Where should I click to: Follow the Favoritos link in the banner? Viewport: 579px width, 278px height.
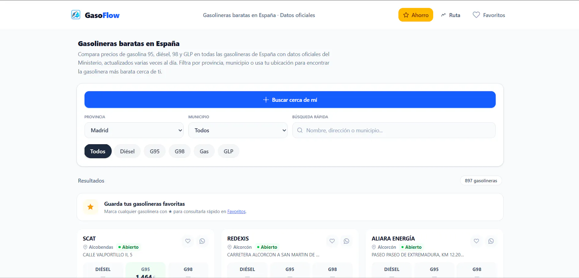[x=236, y=212]
